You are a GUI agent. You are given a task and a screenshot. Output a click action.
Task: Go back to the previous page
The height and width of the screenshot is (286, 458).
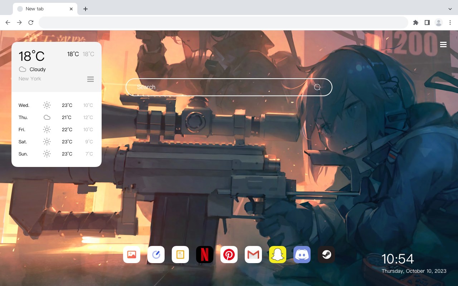click(8, 23)
